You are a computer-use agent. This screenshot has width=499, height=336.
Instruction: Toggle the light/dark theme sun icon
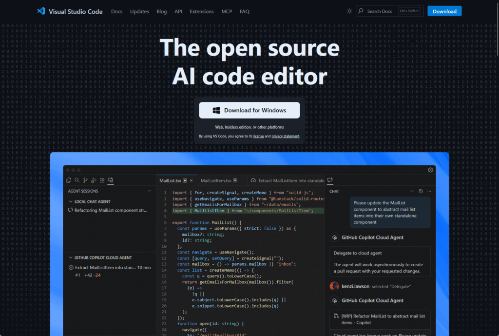tap(349, 11)
